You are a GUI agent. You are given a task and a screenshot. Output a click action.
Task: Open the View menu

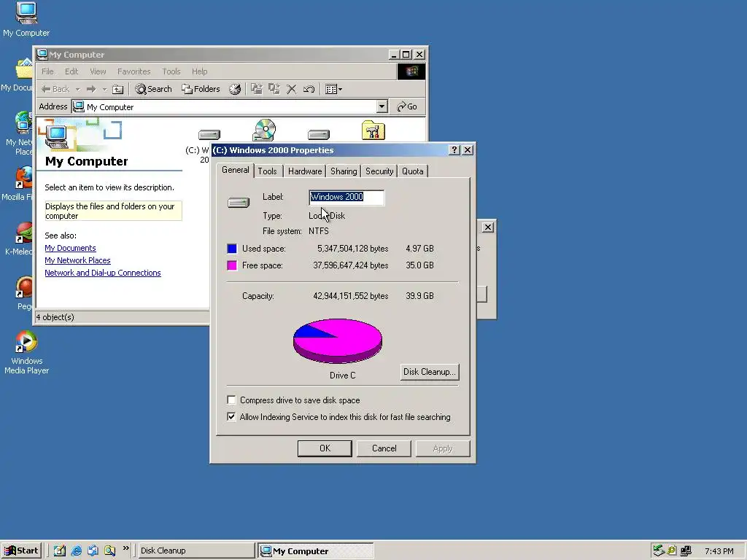pos(98,71)
